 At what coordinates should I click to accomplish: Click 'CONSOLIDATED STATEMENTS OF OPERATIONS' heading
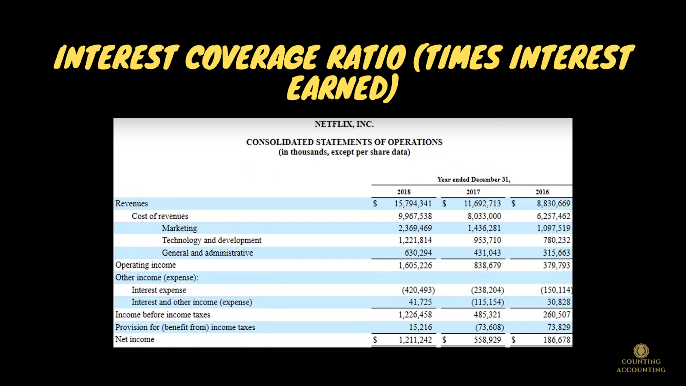pos(344,142)
